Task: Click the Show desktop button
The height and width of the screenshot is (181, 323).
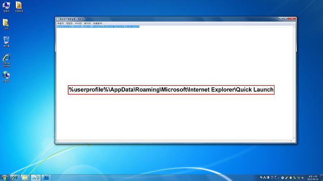Action: [322, 178]
